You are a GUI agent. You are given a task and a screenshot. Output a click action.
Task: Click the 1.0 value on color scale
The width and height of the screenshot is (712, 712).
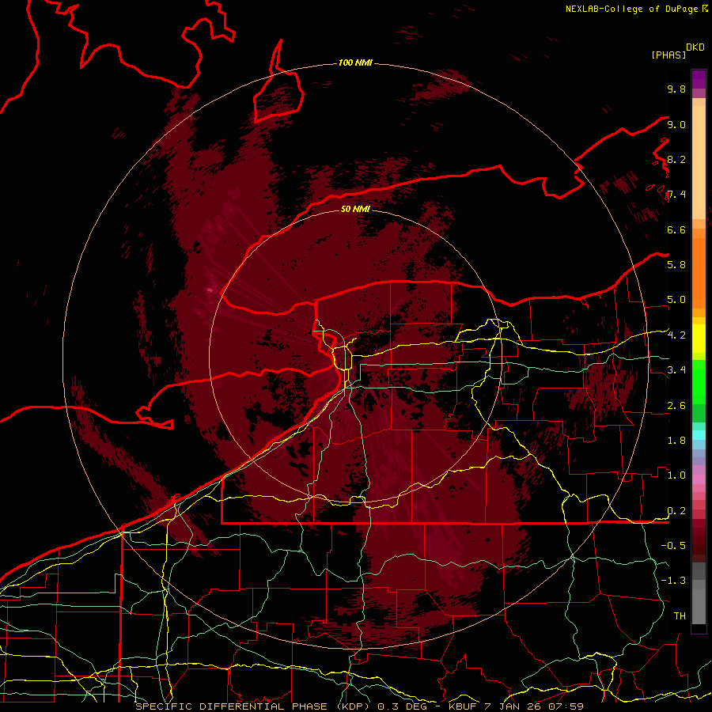(x=676, y=475)
